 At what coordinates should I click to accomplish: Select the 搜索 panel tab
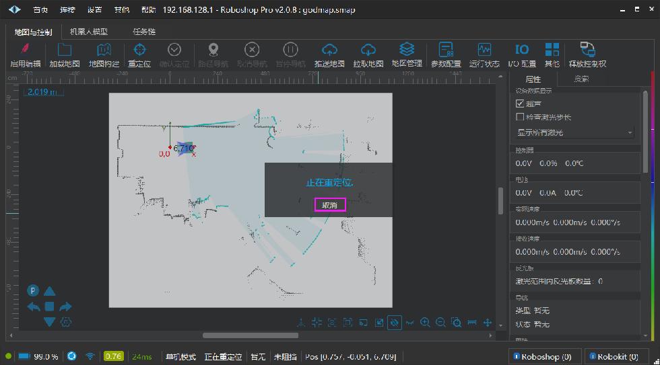[581, 79]
